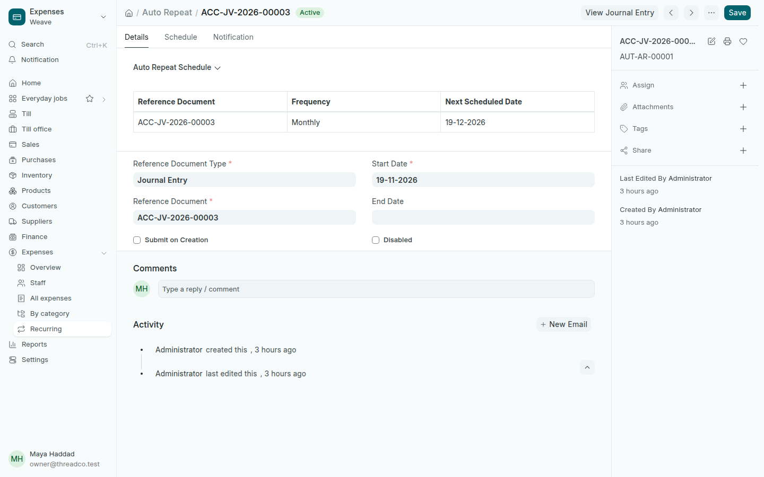Screen dimensions: 764x477
Task: Open Settings in sidebar
Action: 58,360
